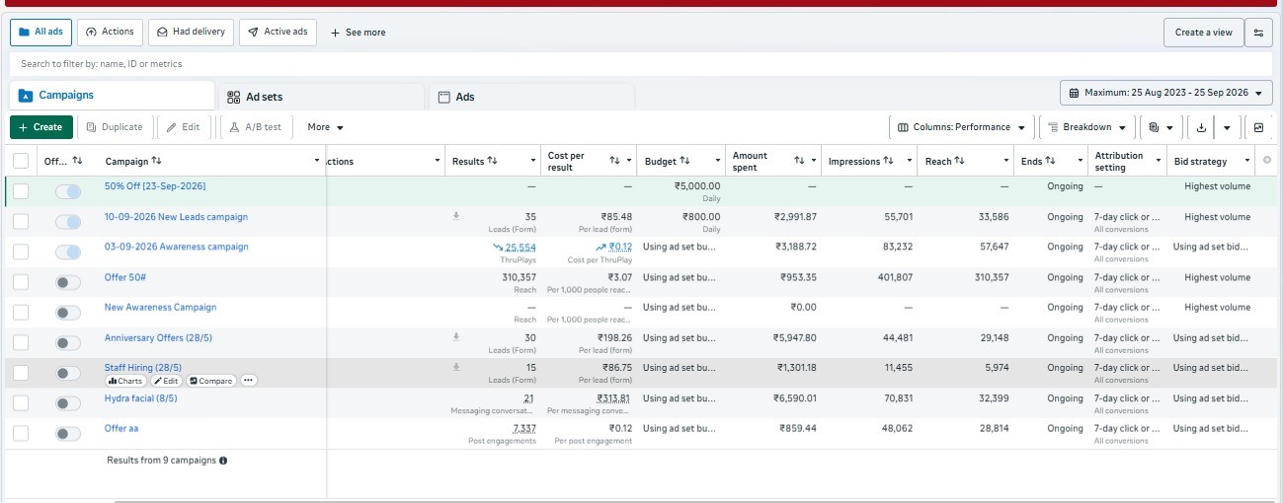Check the select-all header checkbox
Image resolution: width=1283 pixels, height=503 pixels.
coord(21,161)
